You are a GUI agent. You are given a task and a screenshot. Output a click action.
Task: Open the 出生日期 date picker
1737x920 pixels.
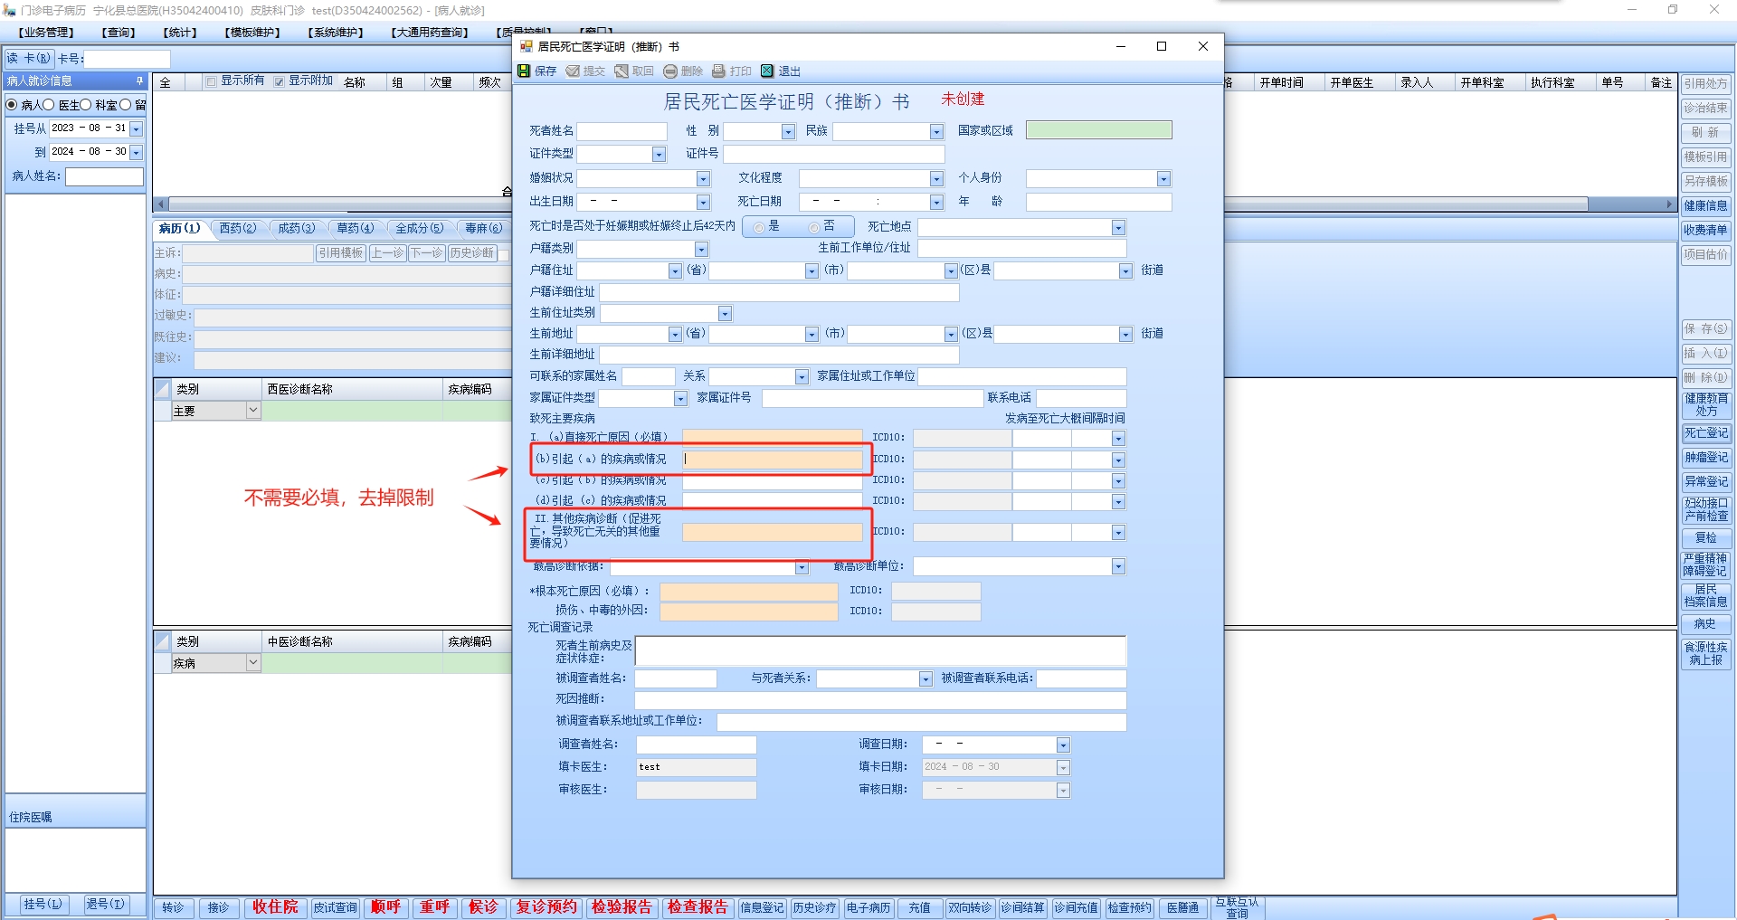click(x=704, y=203)
